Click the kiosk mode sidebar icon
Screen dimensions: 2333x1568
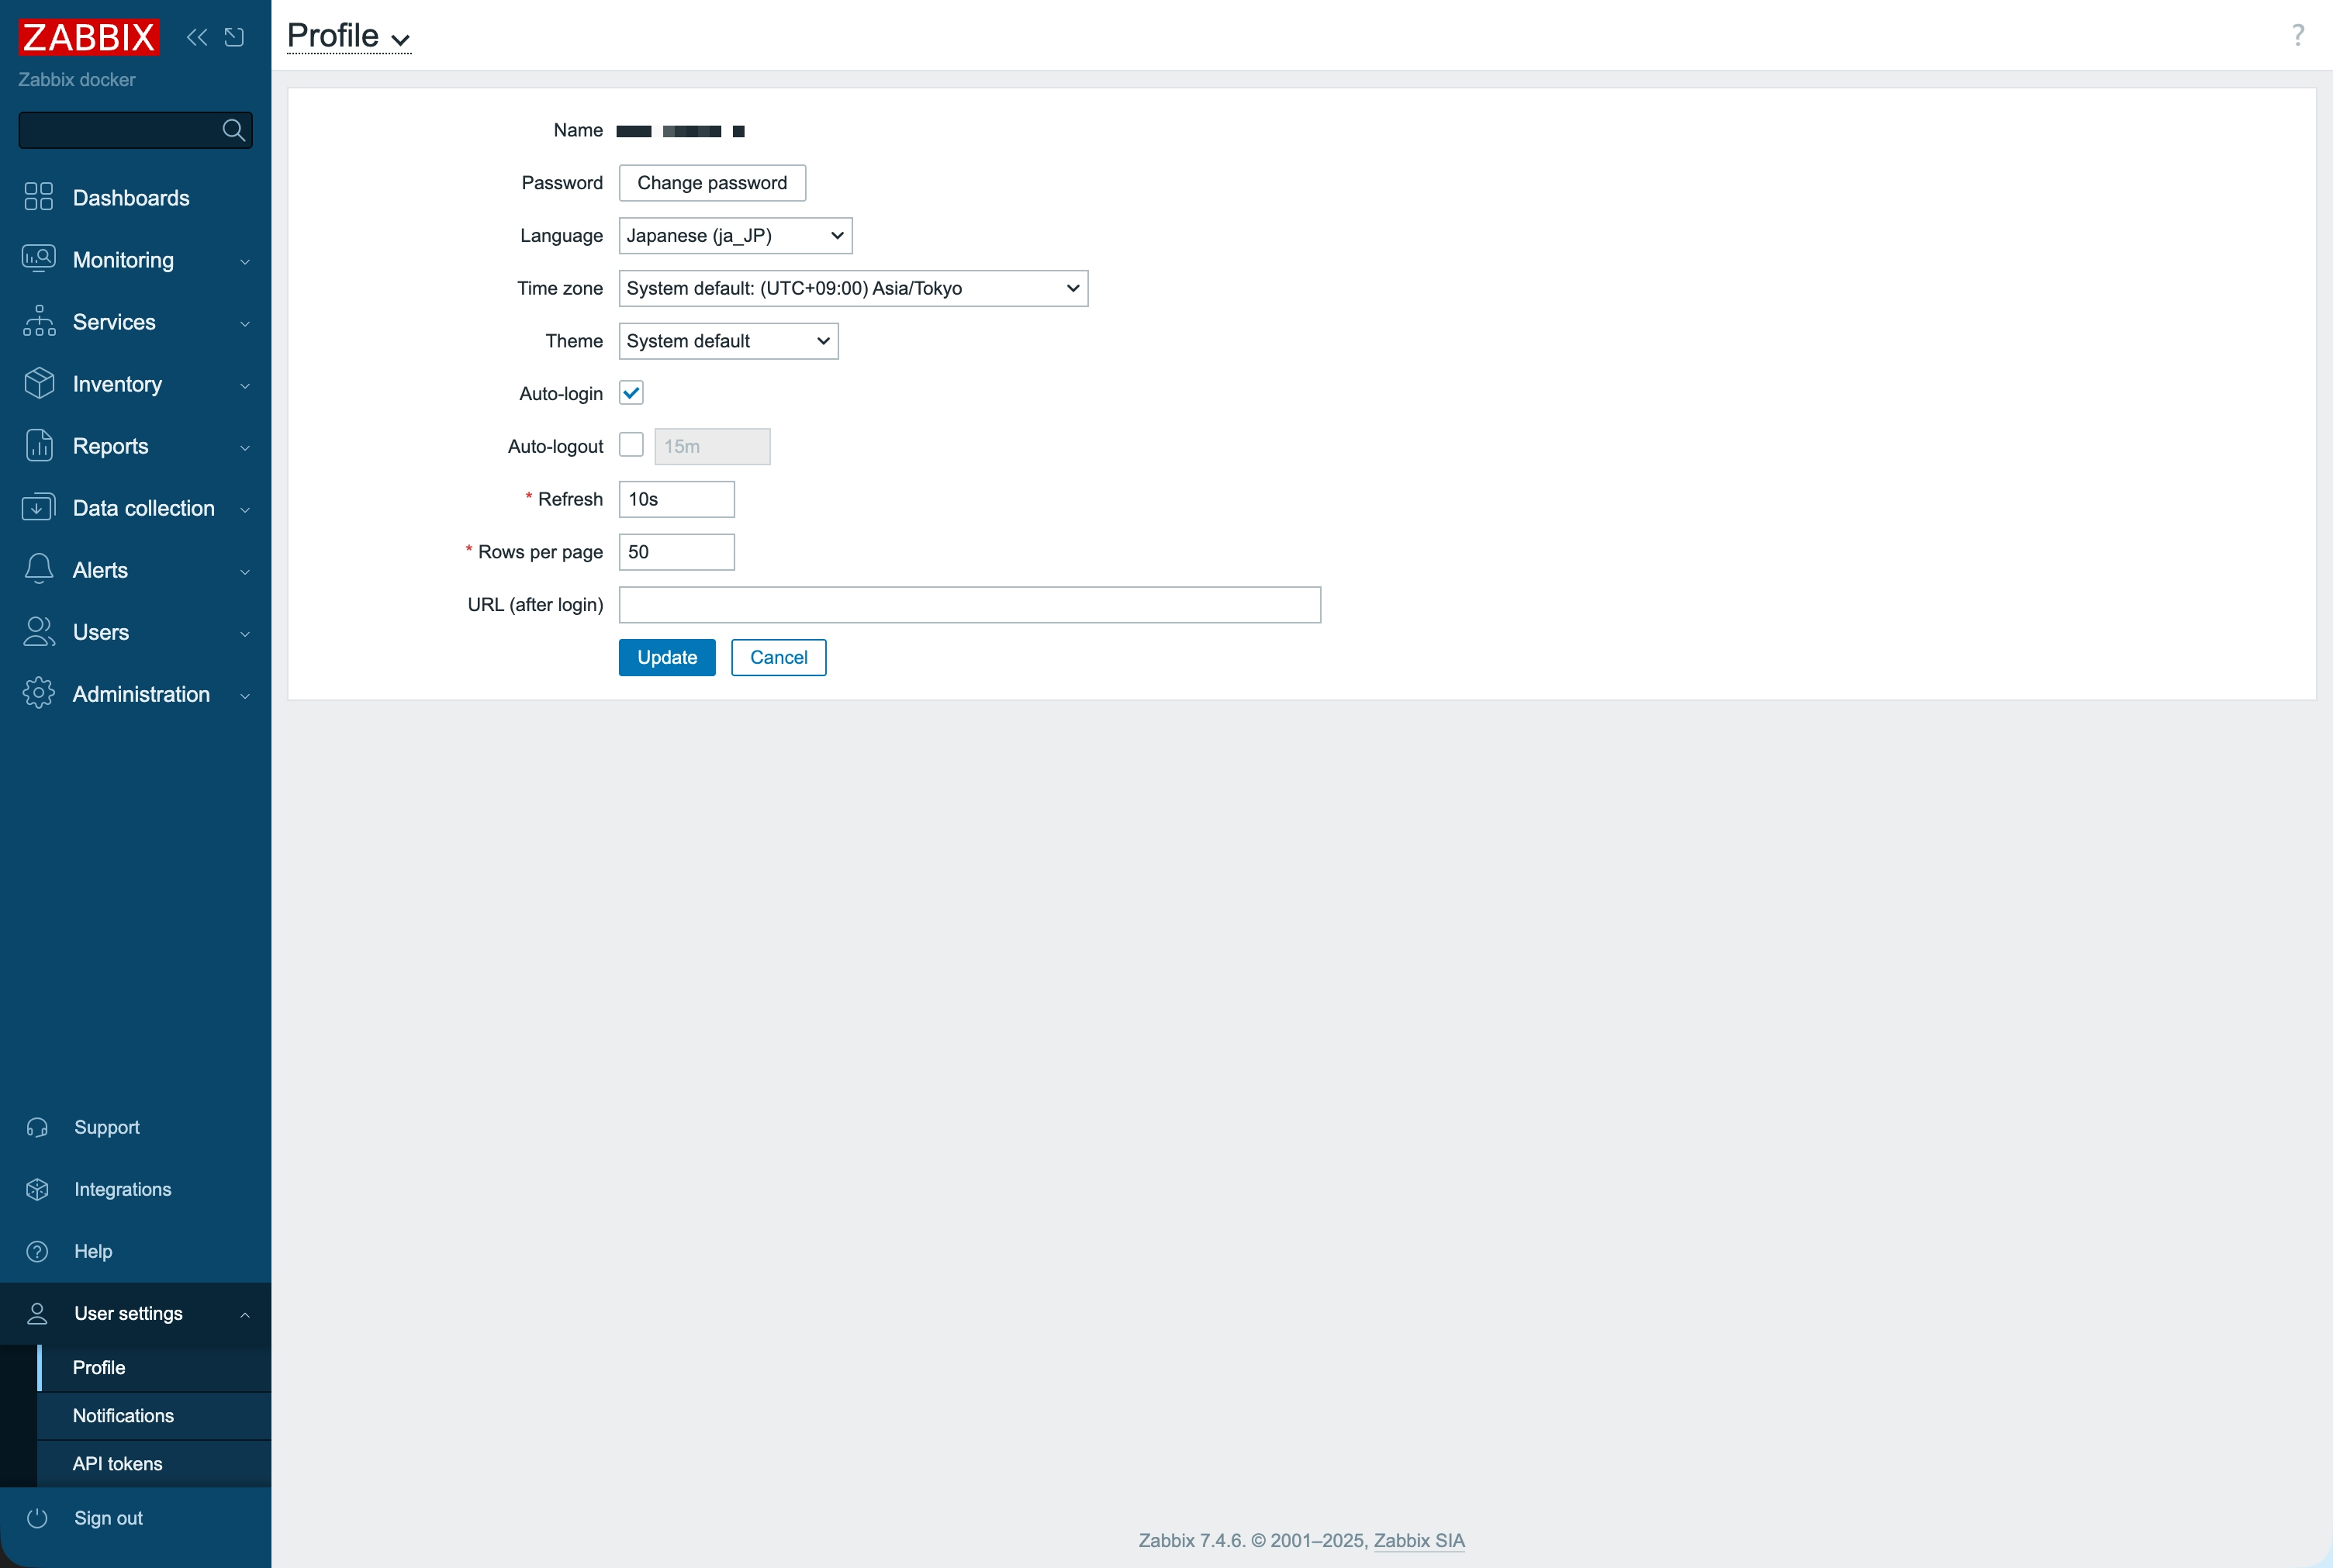click(234, 37)
